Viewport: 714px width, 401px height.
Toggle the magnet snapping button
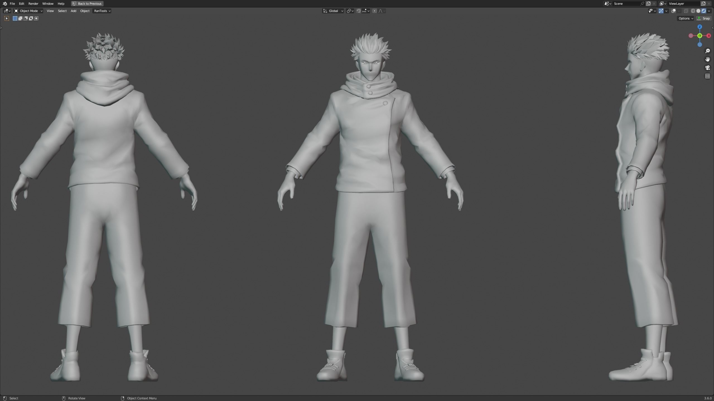pos(359,11)
